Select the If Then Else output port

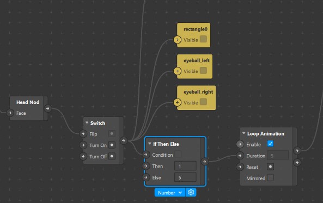tap(205, 162)
